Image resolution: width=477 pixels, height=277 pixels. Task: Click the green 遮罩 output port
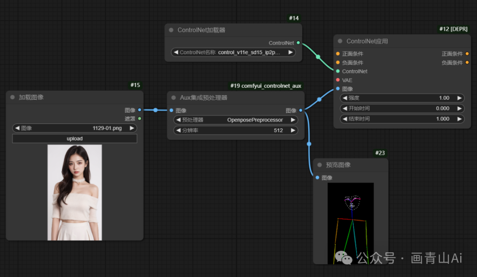coord(140,119)
